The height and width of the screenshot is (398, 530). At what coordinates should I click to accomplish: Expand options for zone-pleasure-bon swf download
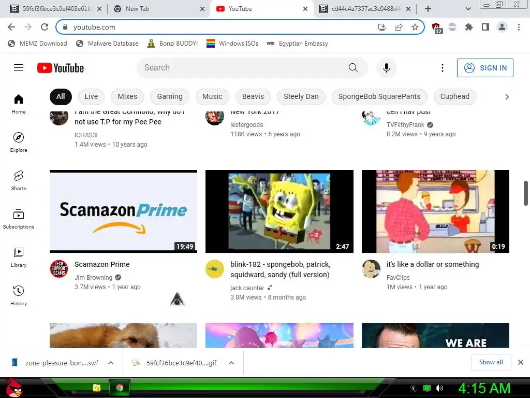pos(111,363)
